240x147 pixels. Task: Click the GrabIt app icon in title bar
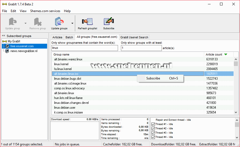point(5,4)
